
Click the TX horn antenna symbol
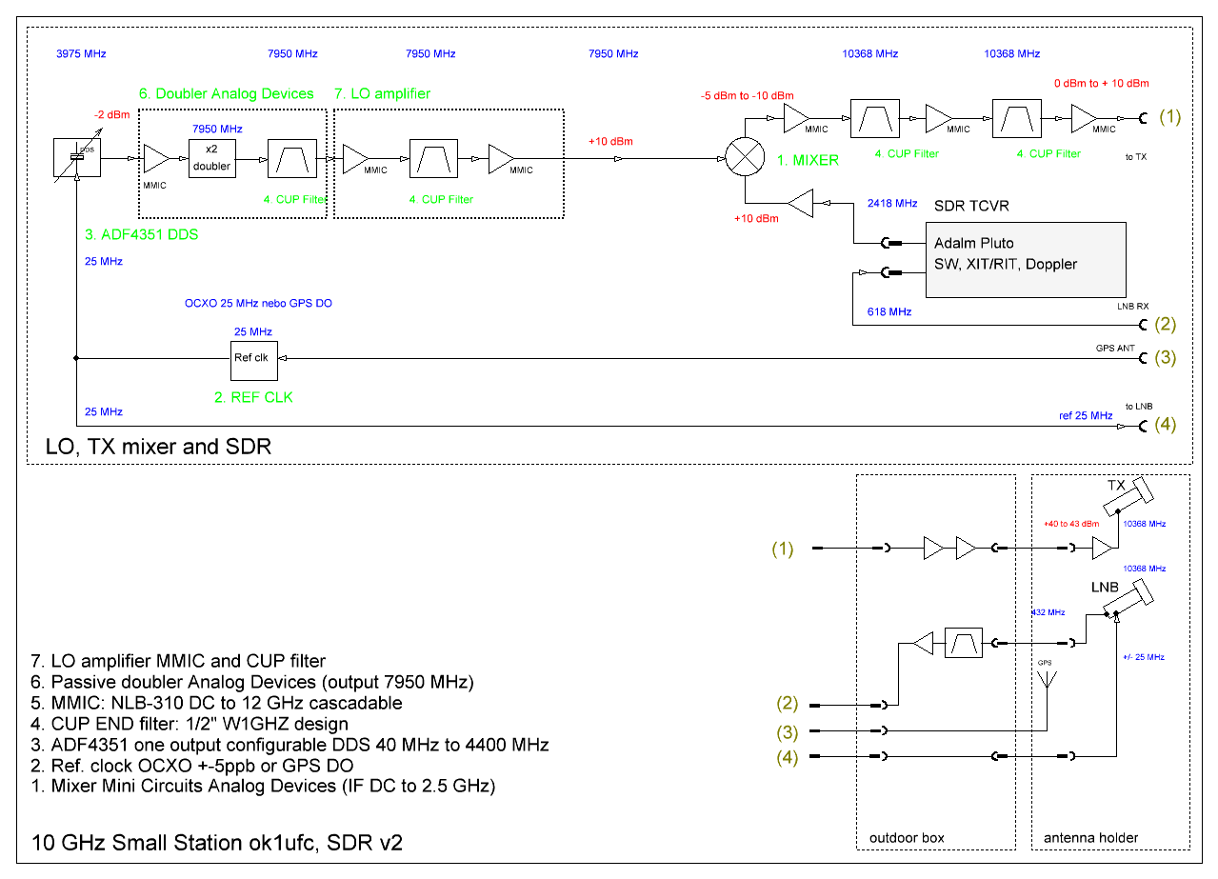coord(1130,497)
